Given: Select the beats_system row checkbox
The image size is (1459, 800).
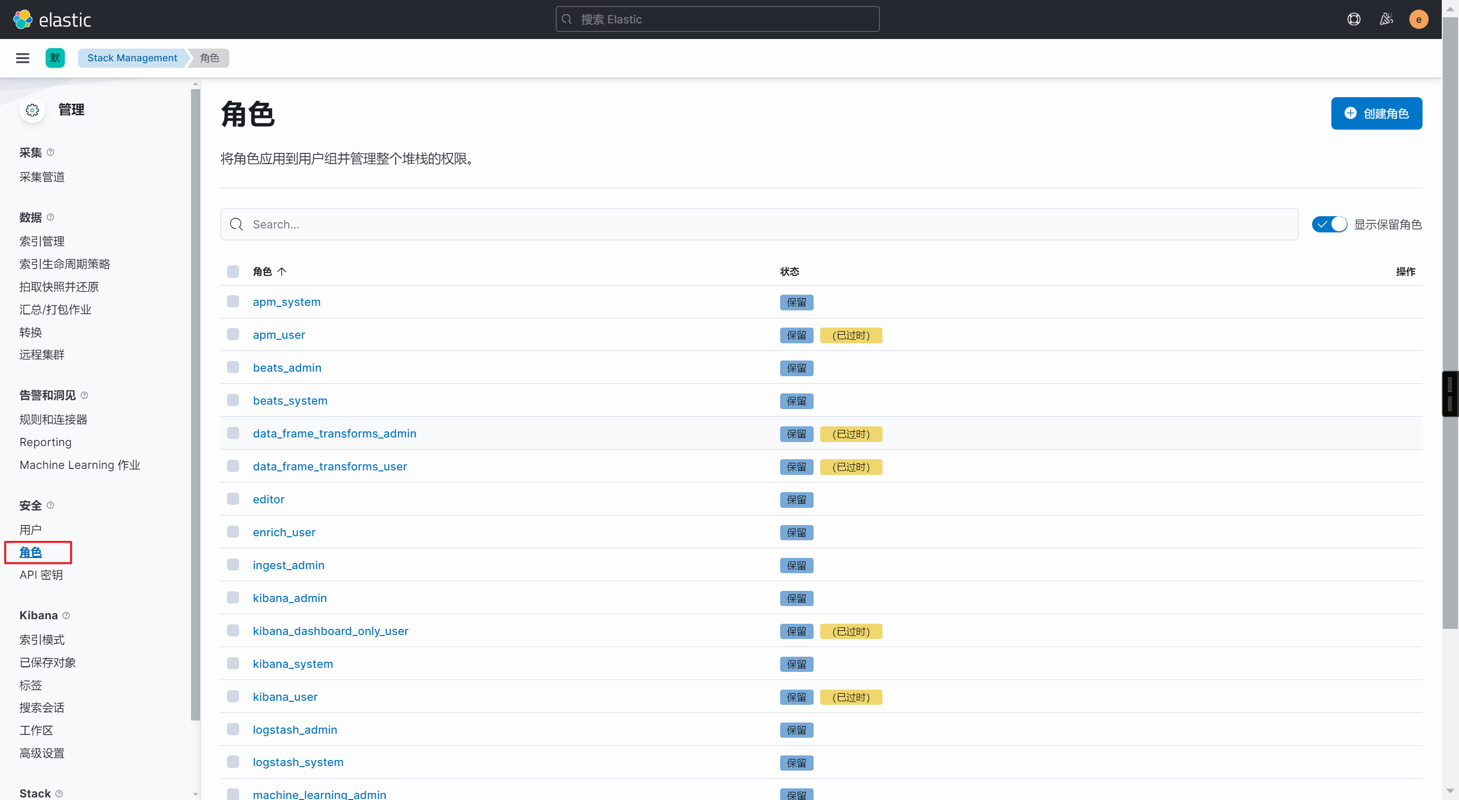Looking at the screenshot, I should [233, 399].
